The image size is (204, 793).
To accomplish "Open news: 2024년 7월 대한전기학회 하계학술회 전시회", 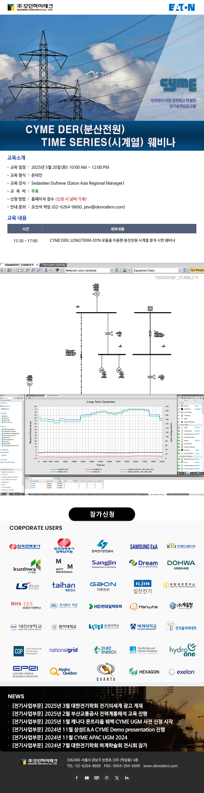I will pos(80,745).
